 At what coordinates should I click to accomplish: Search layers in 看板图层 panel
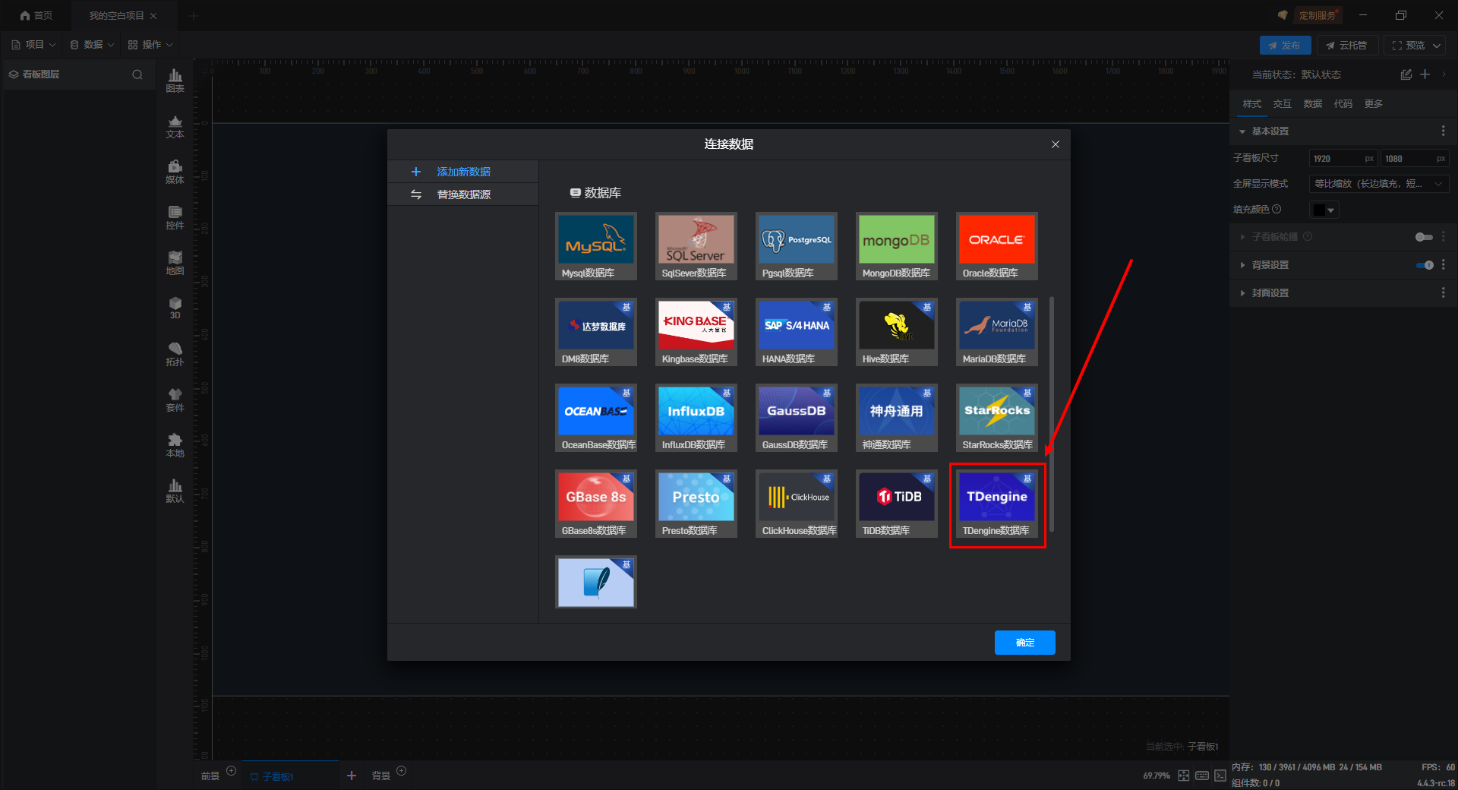click(x=137, y=74)
